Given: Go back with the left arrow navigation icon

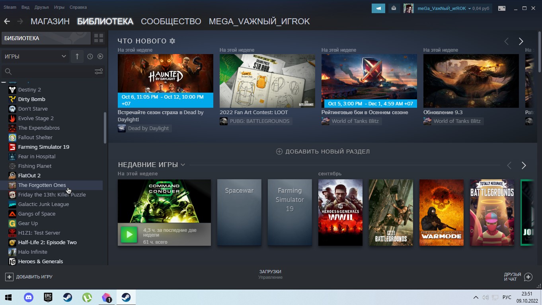Looking at the screenshot, I should (x=7, y=21).
